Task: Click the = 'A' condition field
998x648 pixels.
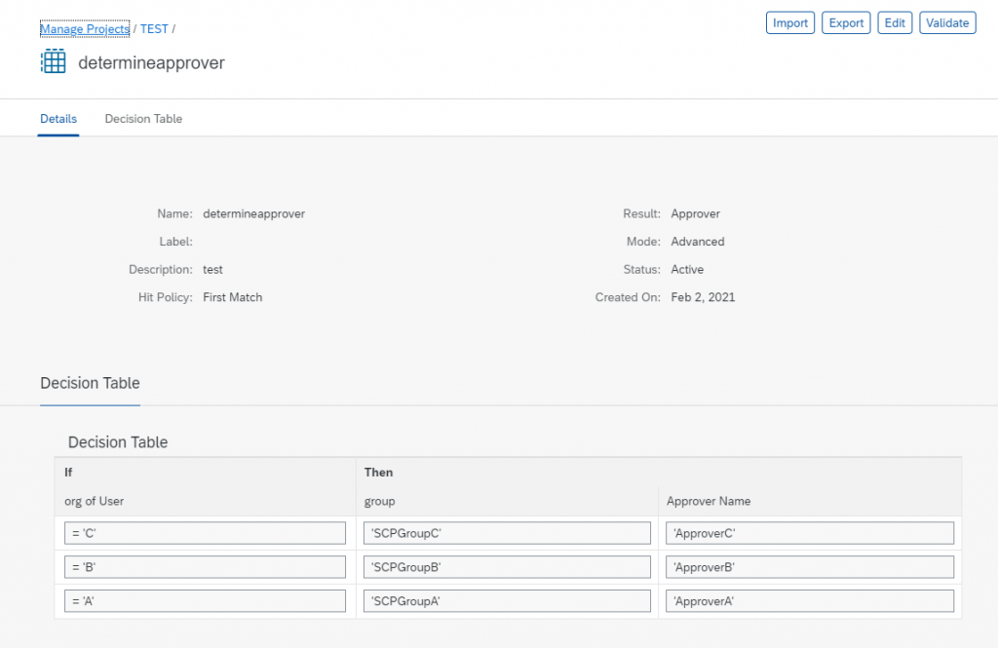Action: (205, 601)
